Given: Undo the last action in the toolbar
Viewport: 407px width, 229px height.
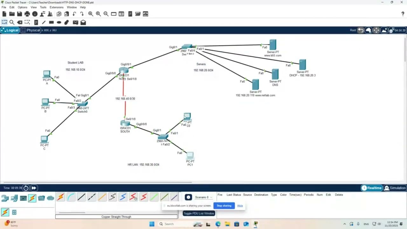Looking at the screenshot, I should point(74,14).
